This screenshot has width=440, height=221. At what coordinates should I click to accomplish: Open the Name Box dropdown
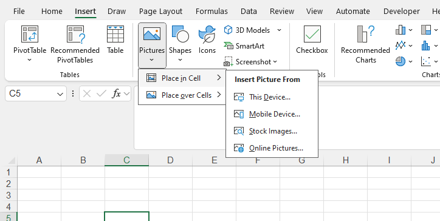(60, 94)
